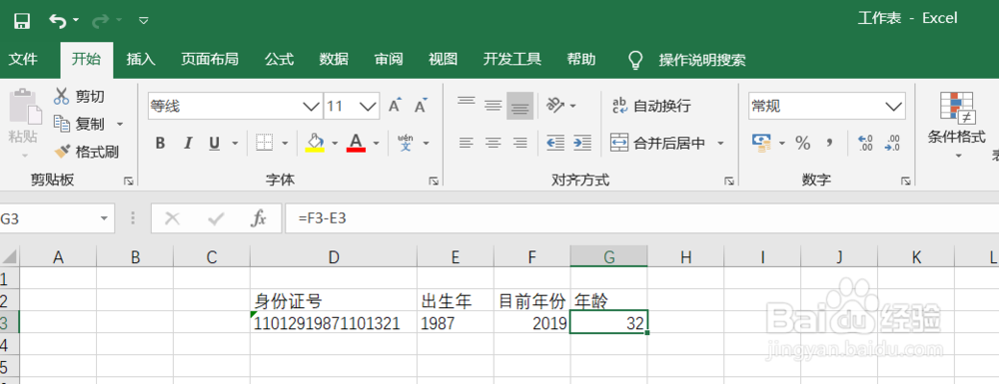Viewport: 999px width, 384px height.
Task: Apply yellow fill color to cell
Action: 315,143
